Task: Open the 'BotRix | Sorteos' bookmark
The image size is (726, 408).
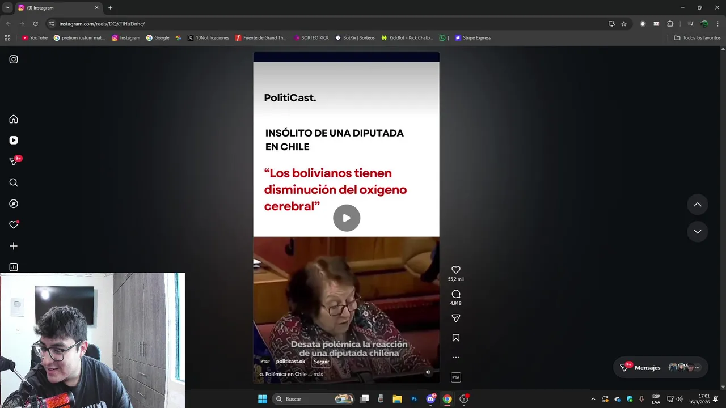Action: [355, 38]
